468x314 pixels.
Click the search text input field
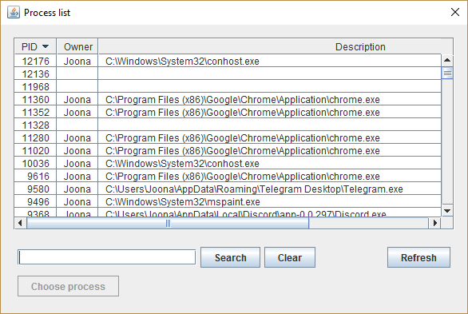(107, 257)
